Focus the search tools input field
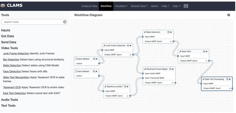 tap(34, 22)
